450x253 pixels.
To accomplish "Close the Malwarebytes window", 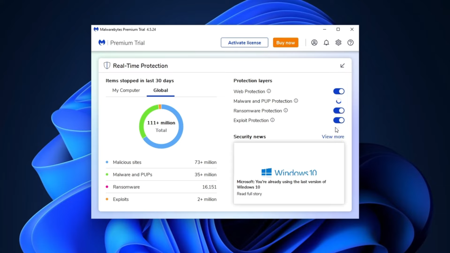I will point(352,29).
